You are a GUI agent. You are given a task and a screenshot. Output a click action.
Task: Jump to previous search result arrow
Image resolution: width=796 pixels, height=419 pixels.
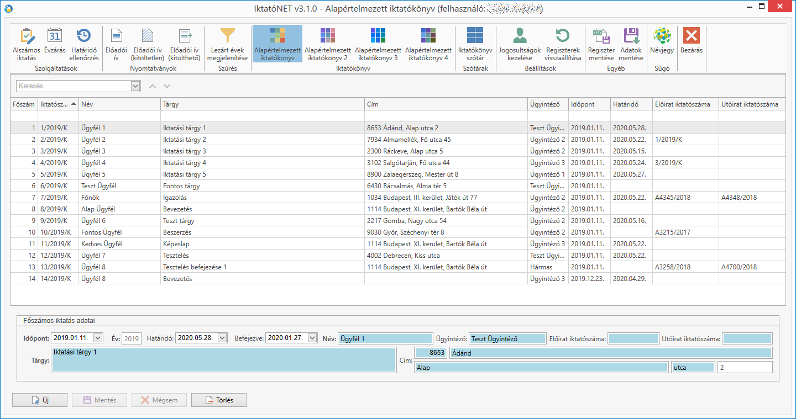pos(153,86)
